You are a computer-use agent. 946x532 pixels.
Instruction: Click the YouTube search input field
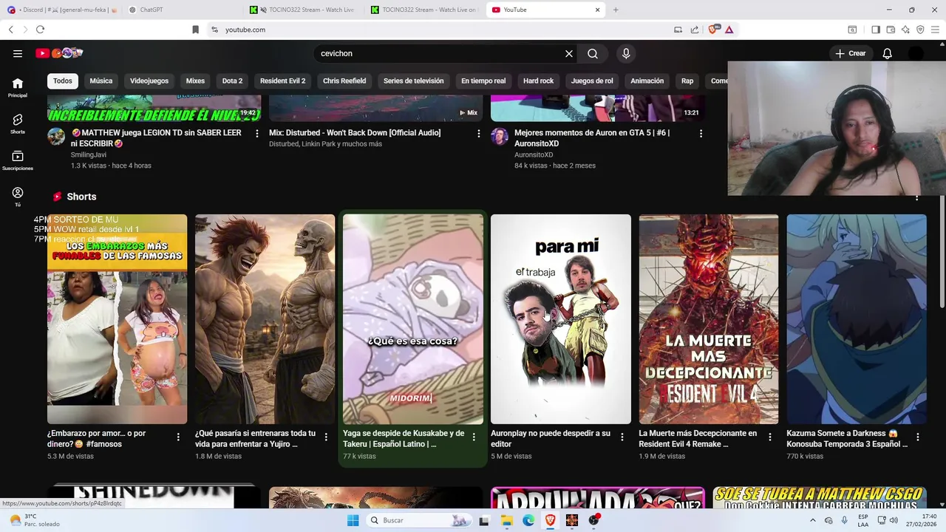pos(440,53)
